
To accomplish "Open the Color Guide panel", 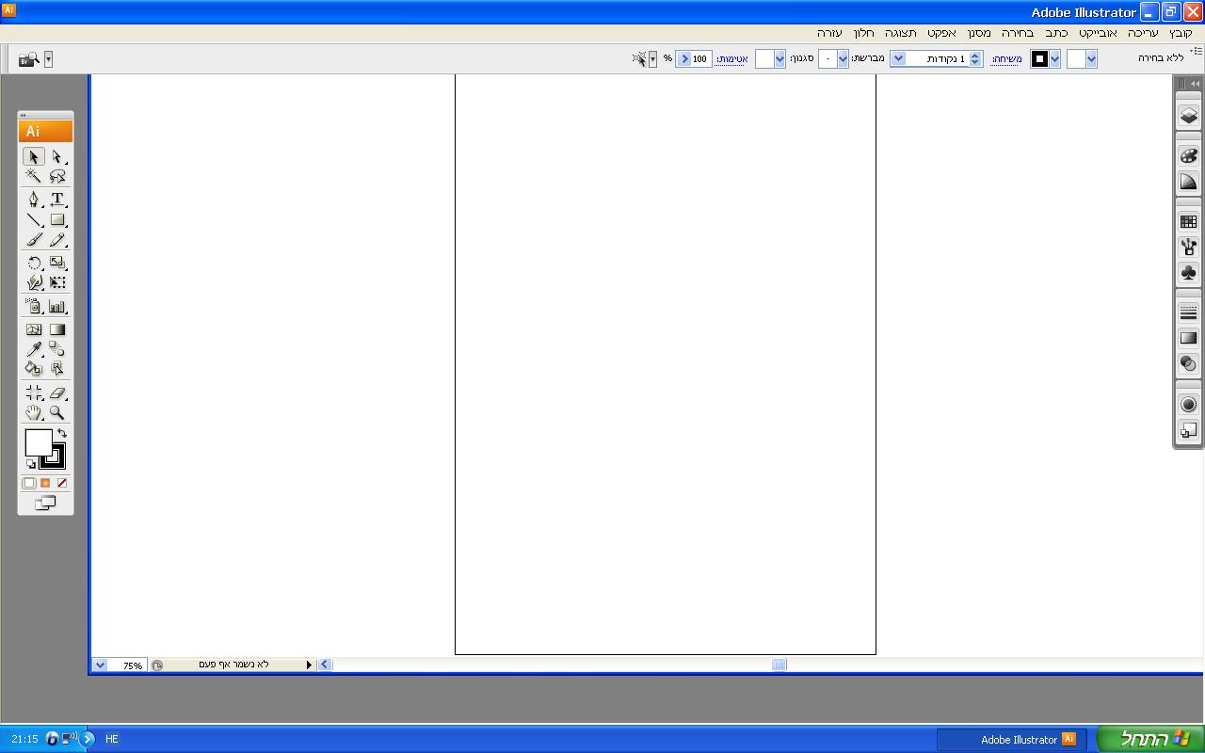I will click(1188, 182).
